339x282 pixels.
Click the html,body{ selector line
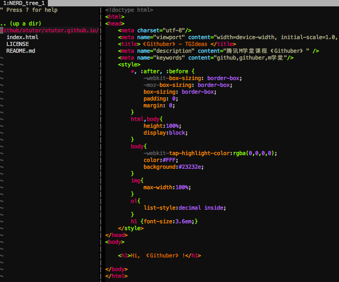pyautogui.click(x=147, y=119)
